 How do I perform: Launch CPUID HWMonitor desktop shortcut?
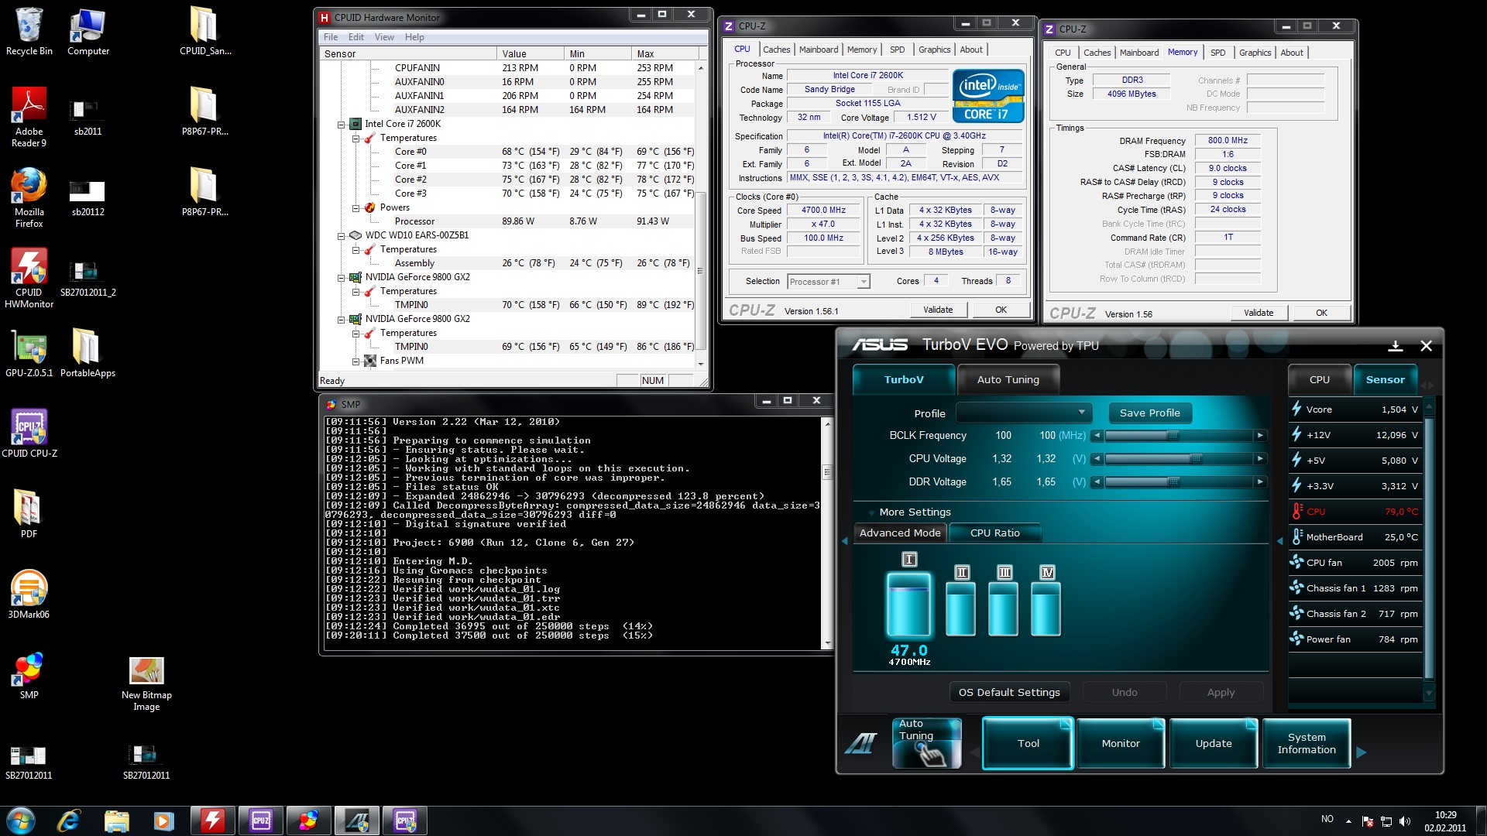[29, 278]
